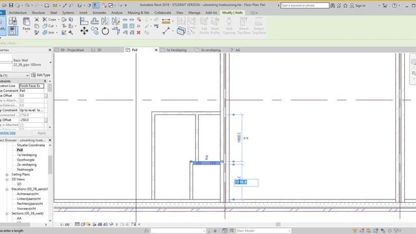The width and height of the screenshot is (416, 234).
Task: Open Properties help link
Action: point(8,133)
